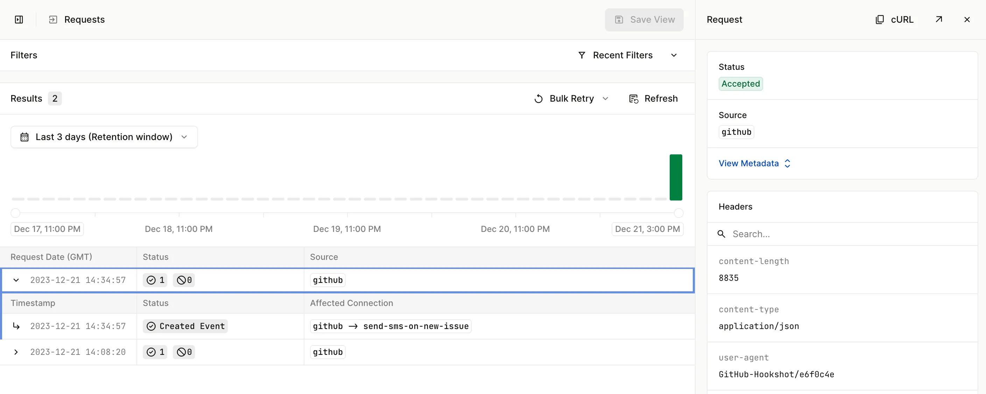This screenshot has width=986, height=394.
Task: Click the Accepted status badge
Action: (x=740, y=84)
